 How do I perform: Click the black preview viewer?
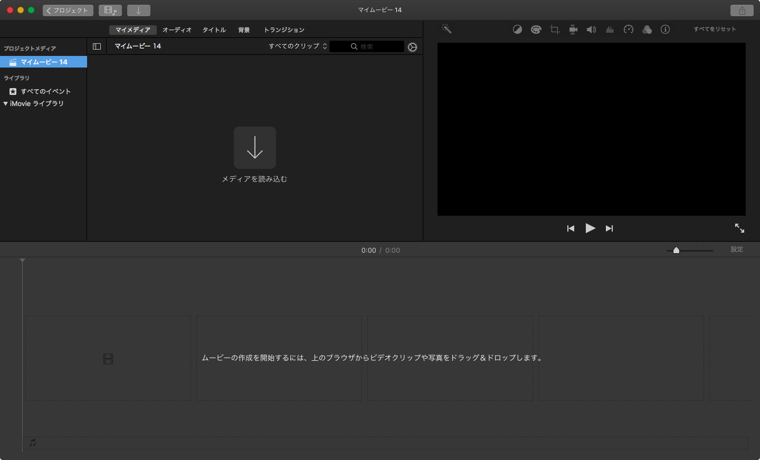[x=592, y=129]
